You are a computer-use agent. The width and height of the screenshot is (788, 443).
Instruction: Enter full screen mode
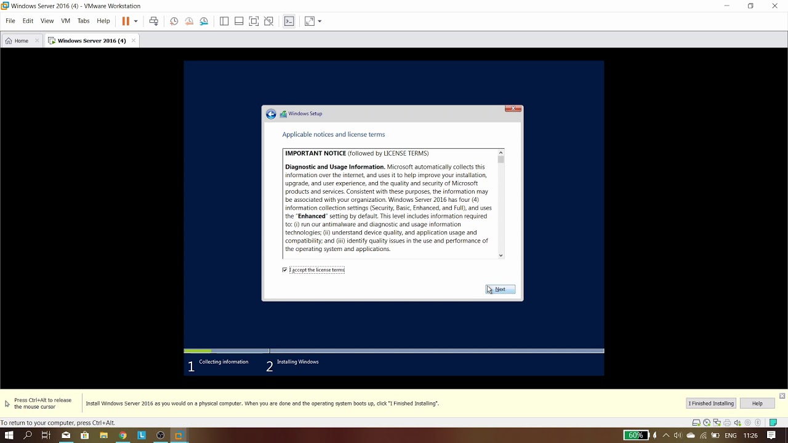click(254, 21)
